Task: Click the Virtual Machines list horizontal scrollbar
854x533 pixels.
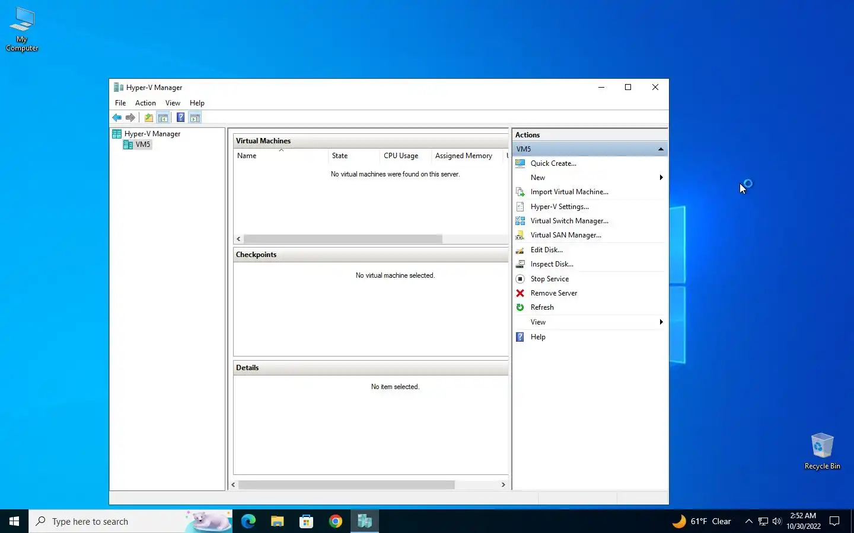Action: click(343, 239)
